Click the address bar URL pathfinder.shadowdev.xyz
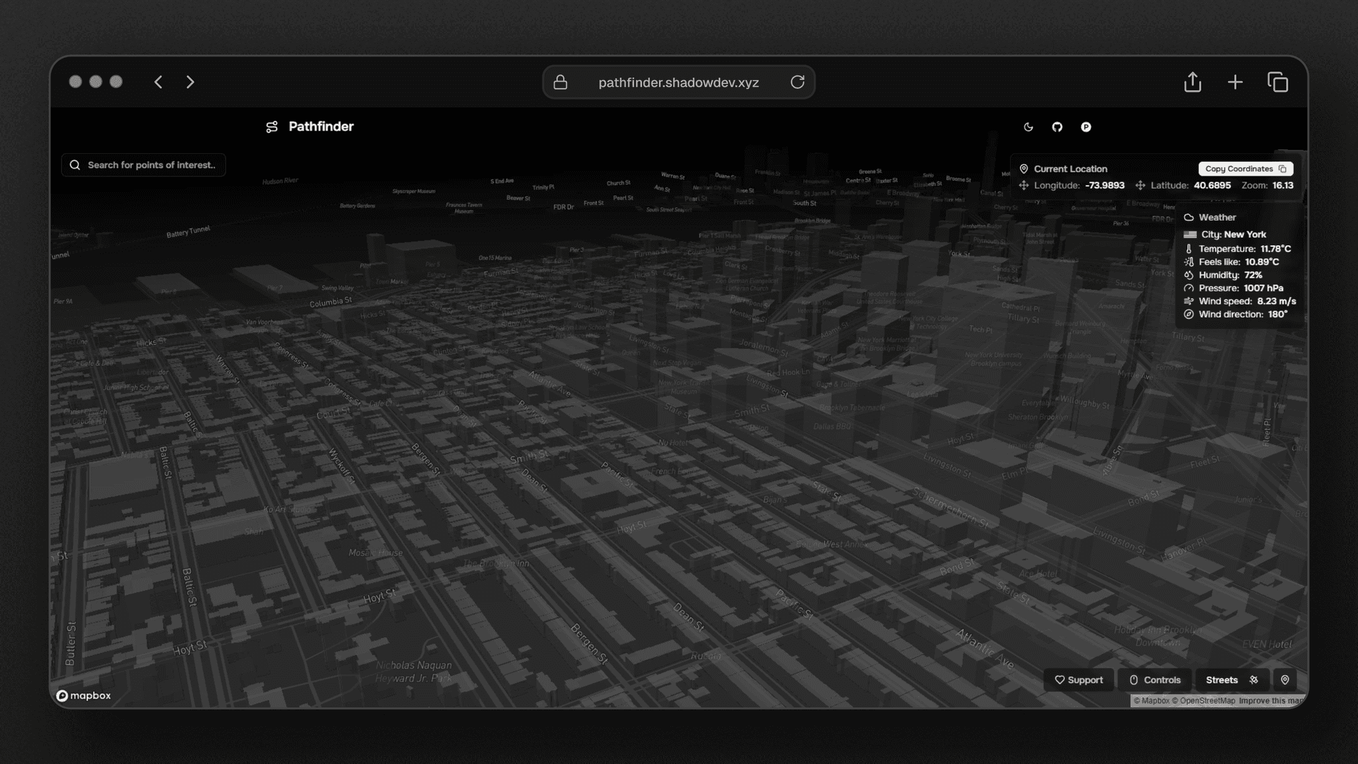1358x764 pixels. pyautogui.click(x=678, y=82)
